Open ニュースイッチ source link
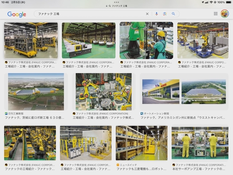This screenshot has width=233, height=175. click(128, 165)
